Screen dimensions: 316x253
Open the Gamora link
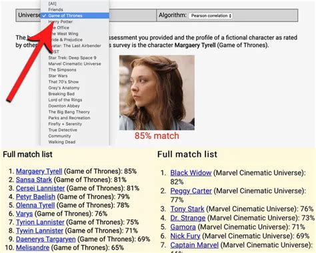(183, 227)
